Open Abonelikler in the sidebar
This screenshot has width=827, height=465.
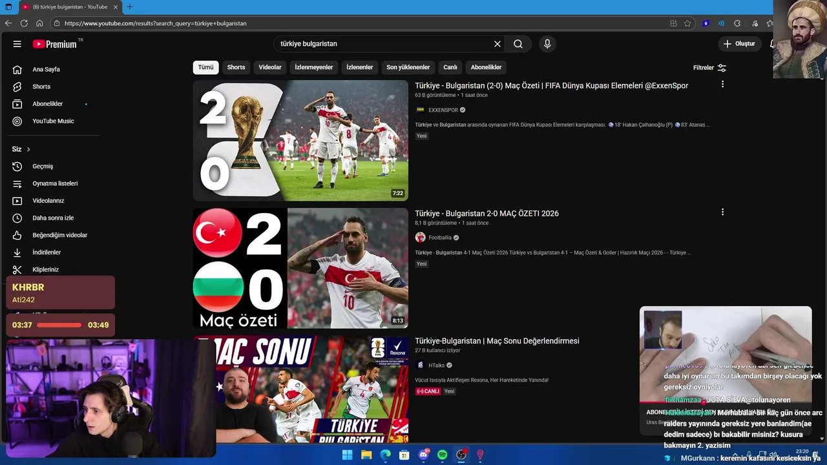[x=47, y=104]
